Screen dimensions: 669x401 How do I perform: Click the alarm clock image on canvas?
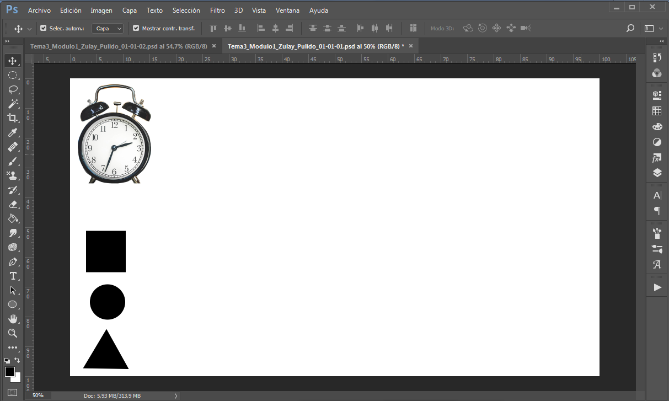[x=114, y=135]
